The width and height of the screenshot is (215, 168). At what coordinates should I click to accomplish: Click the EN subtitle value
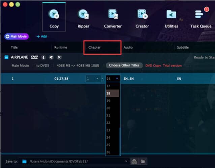pos(179,79)
